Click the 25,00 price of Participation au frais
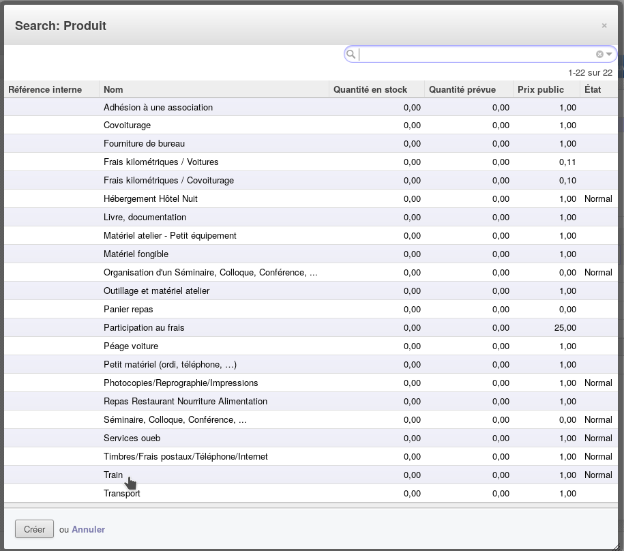This screenshot has height=551, width=624. pos(565,328)
